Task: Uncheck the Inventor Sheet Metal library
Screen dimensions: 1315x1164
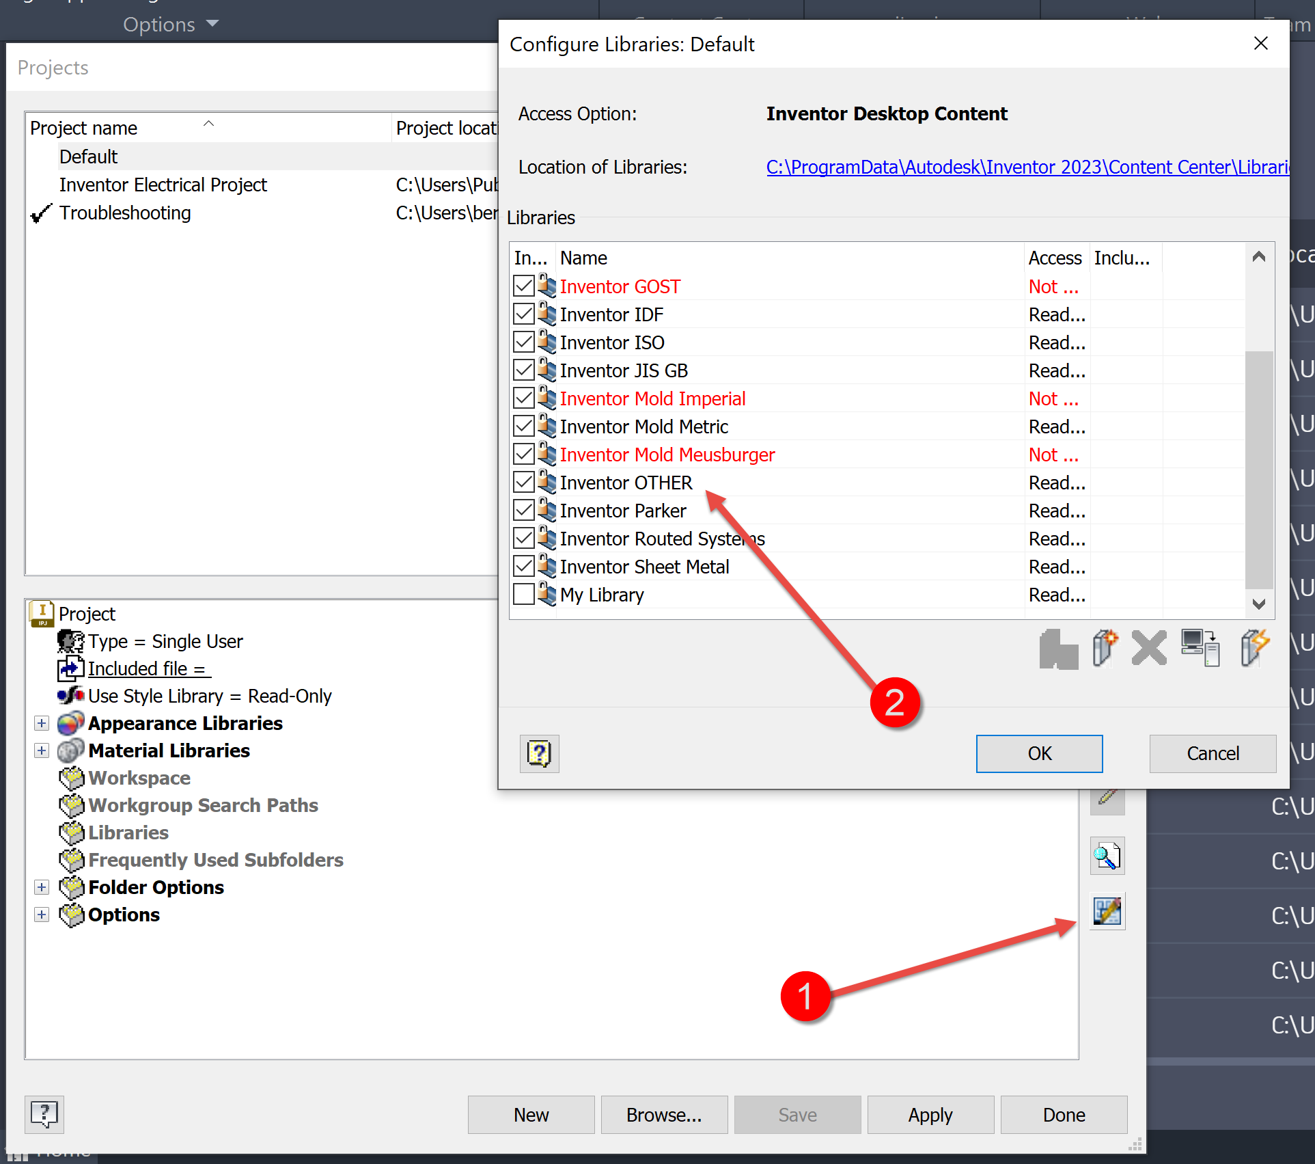Action: [x=524, y=566]
